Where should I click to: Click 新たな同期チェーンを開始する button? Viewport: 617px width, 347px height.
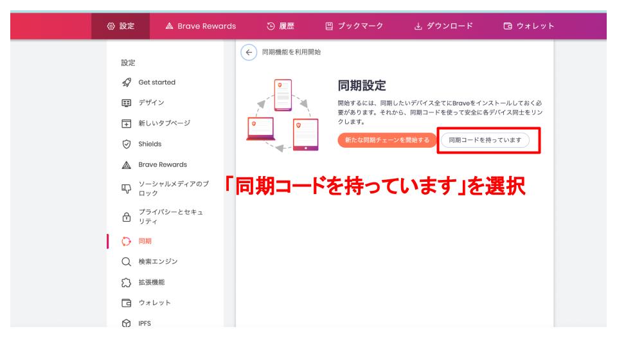click(x=387, y=140)
